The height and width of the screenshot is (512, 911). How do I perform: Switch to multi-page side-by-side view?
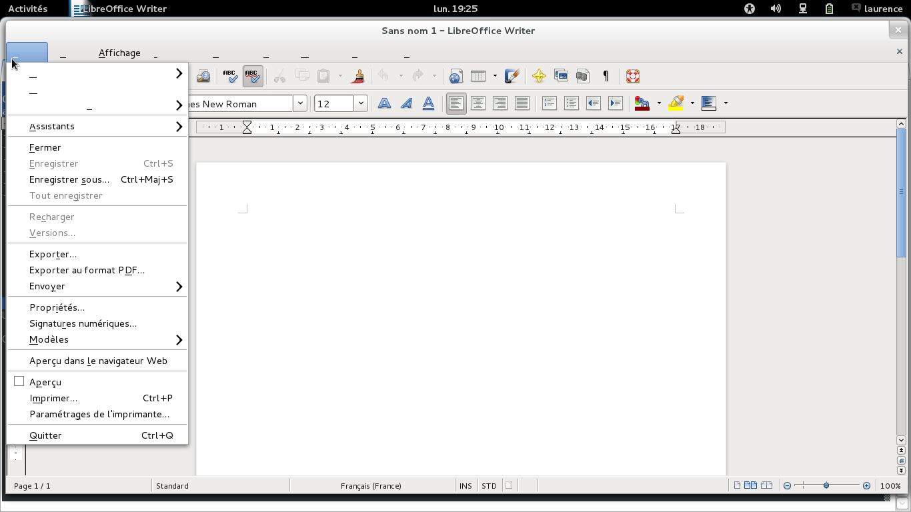(x=750, y=485)
